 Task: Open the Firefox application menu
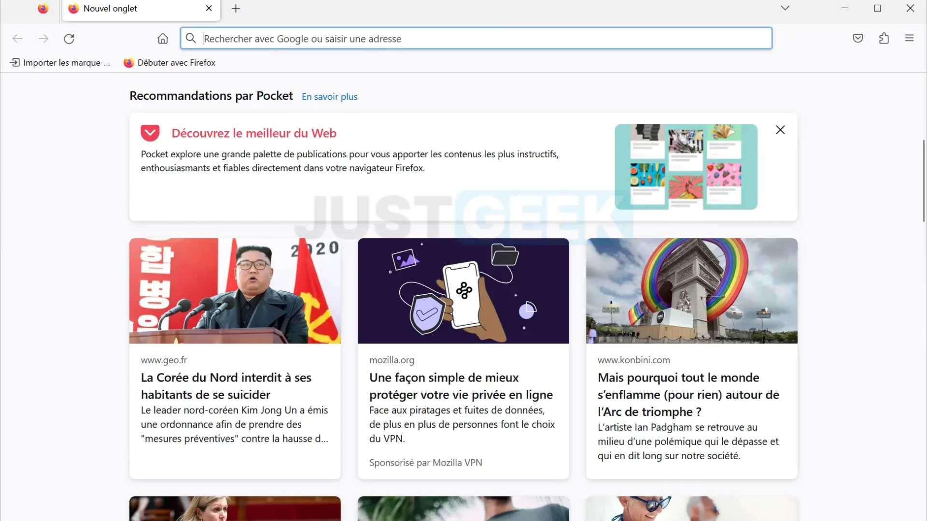coord(910,38)
